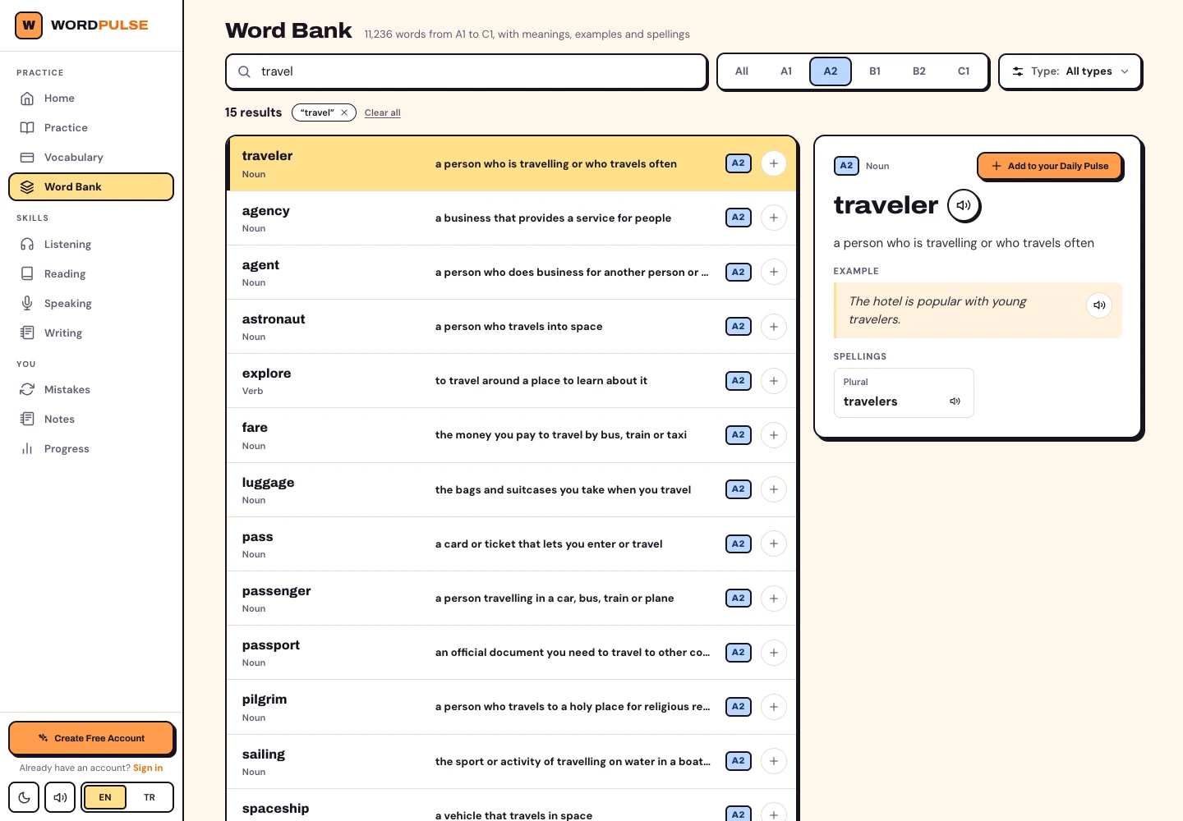The image size is (1183, 821).
Task: Add traveler row plus icon
Action: pyautogui.click(x=773, y=163)
